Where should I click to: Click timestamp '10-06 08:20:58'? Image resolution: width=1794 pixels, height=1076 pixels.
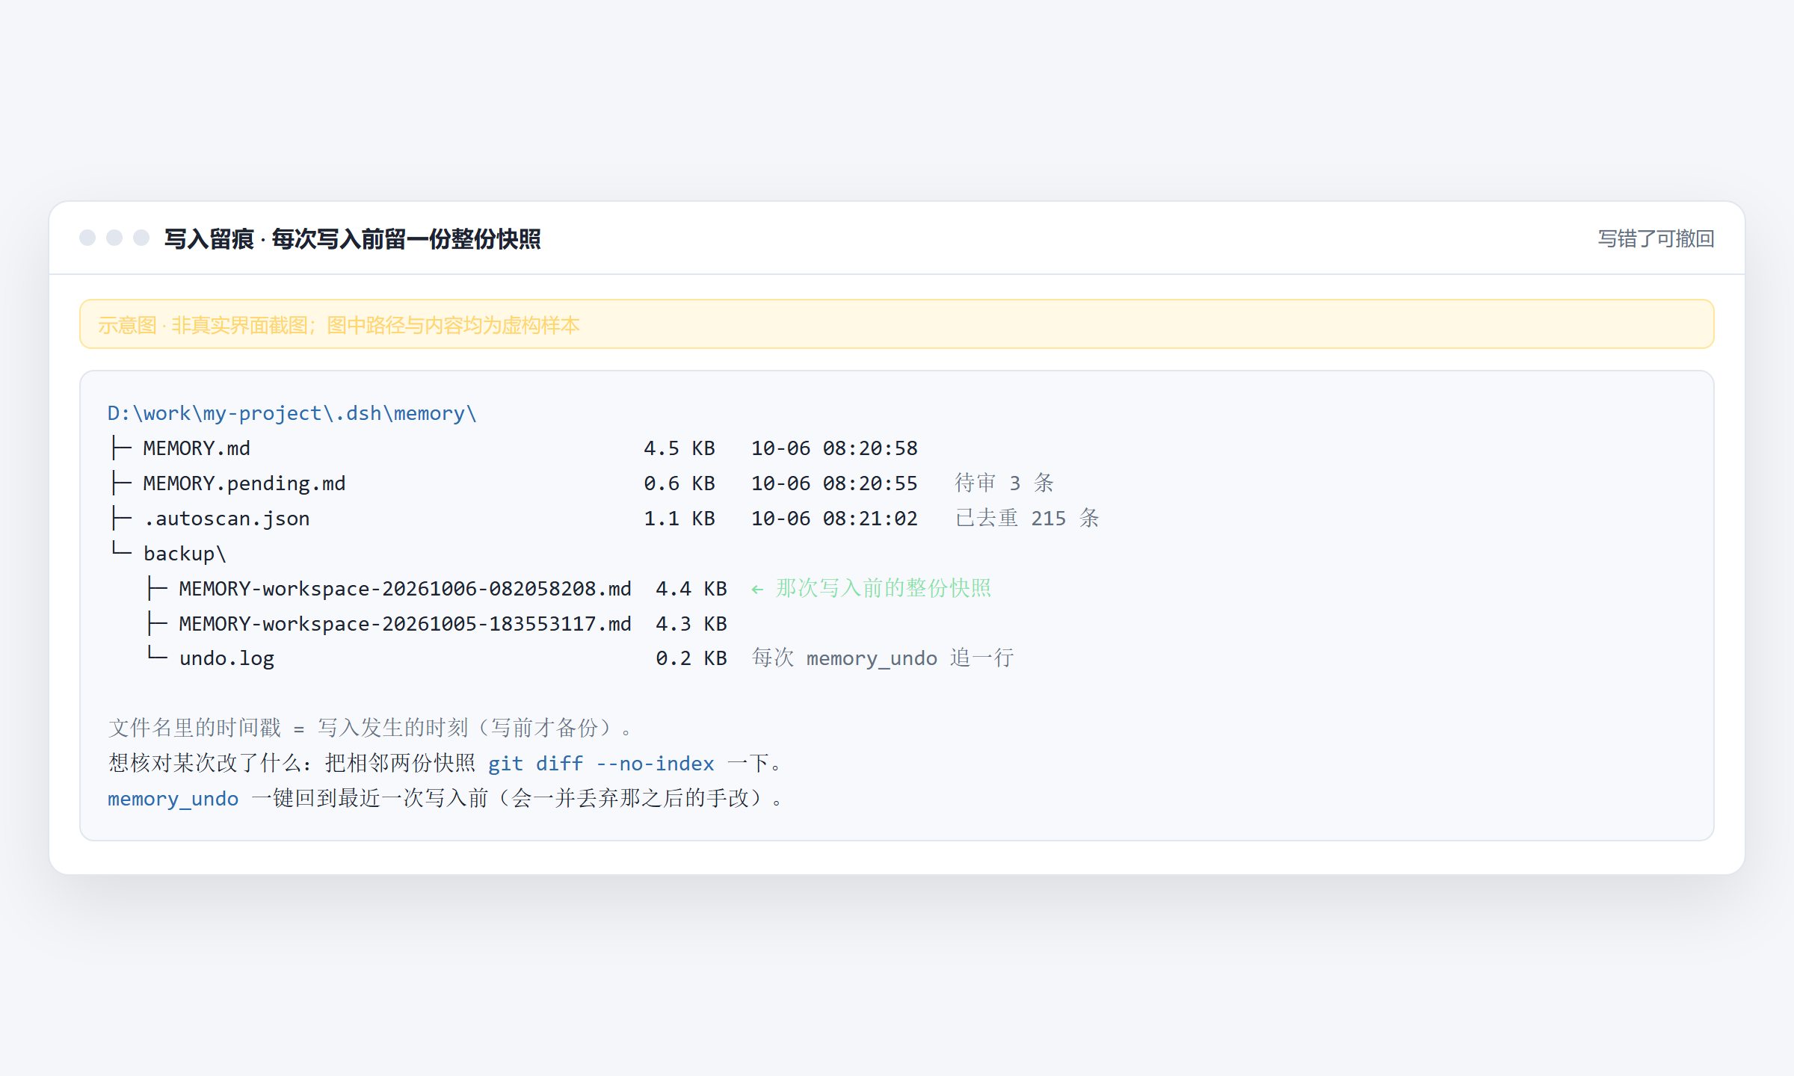[x=834, y=448]
